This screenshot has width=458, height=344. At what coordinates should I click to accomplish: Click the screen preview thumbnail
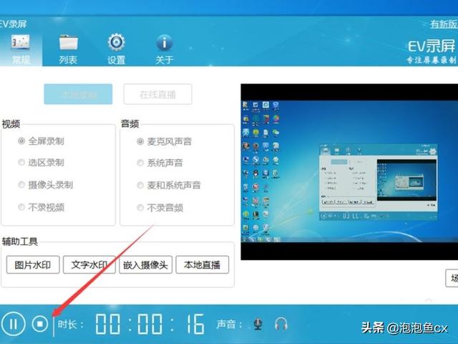(x=349, y=172)
